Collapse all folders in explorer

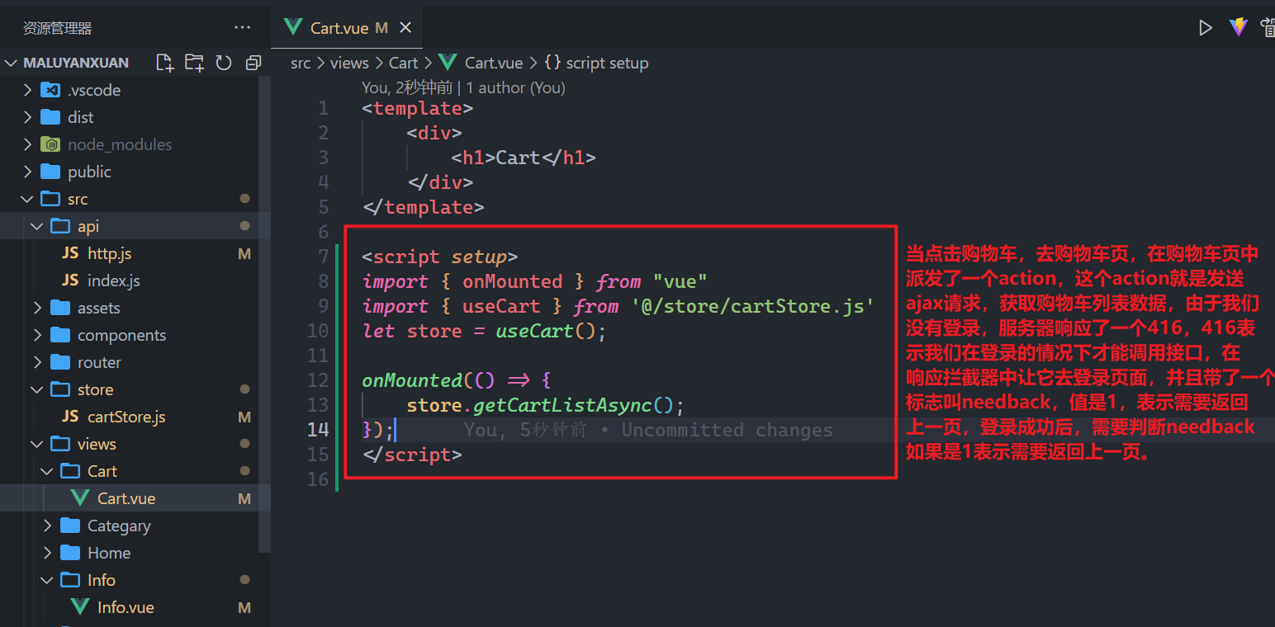tap(254, 63)
